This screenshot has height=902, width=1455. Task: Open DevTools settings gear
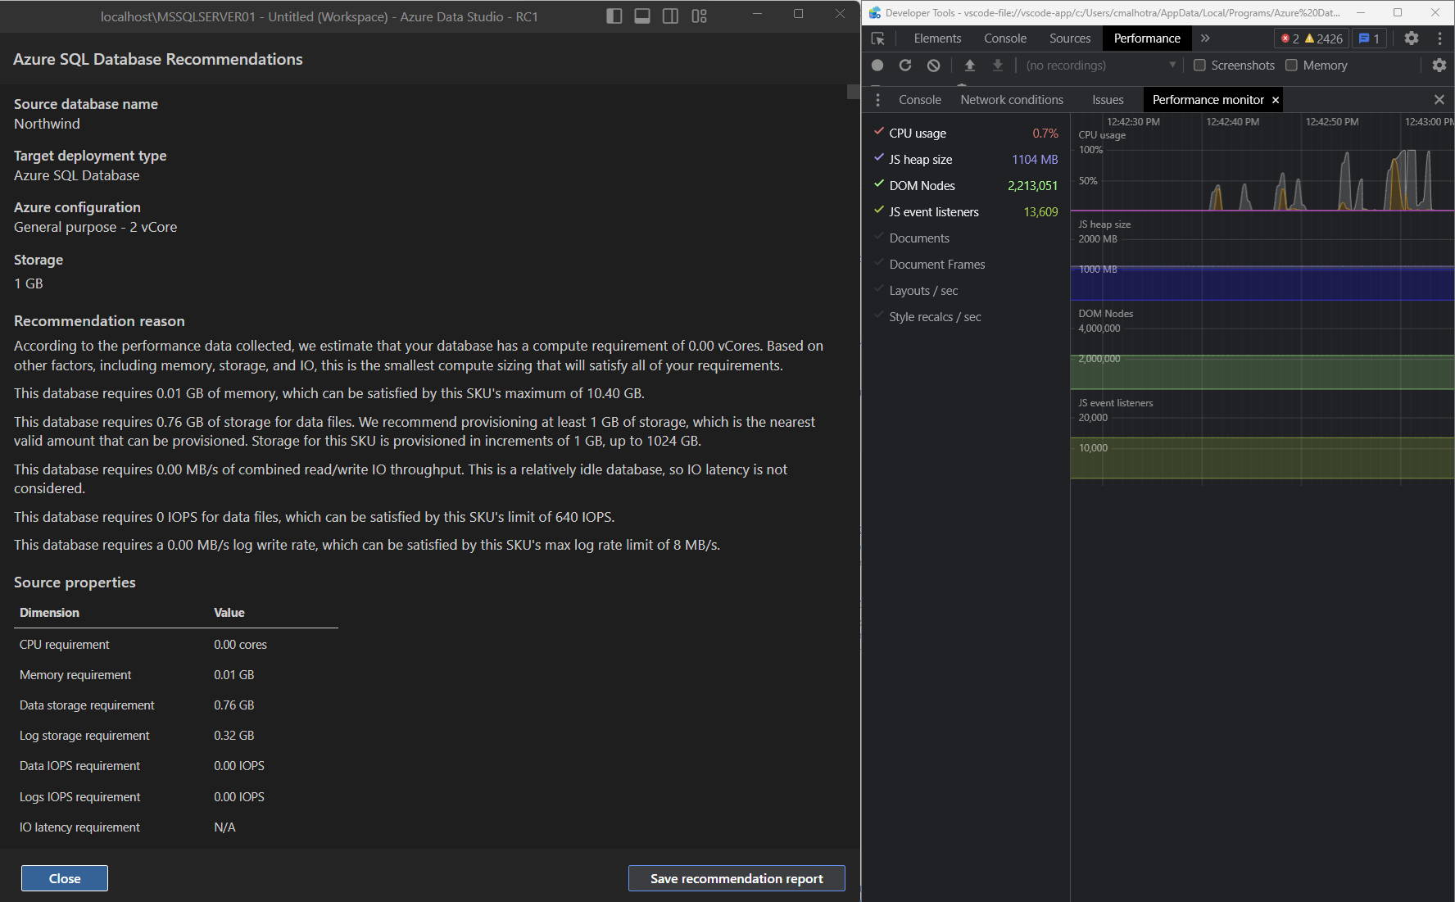[x=1411, y=39]
